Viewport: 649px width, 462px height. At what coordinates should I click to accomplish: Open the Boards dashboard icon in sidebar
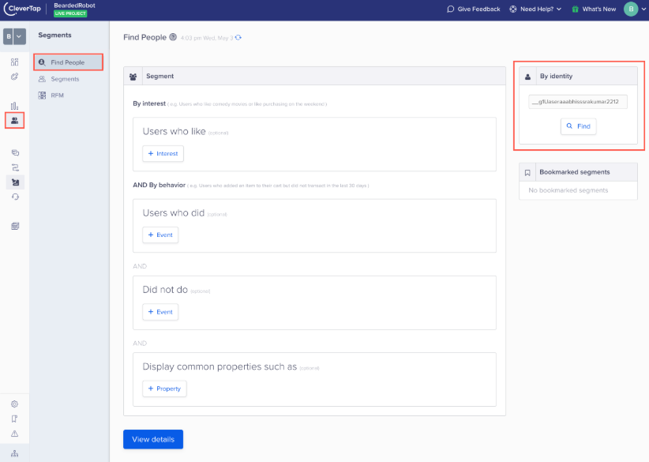click(14, 62)
